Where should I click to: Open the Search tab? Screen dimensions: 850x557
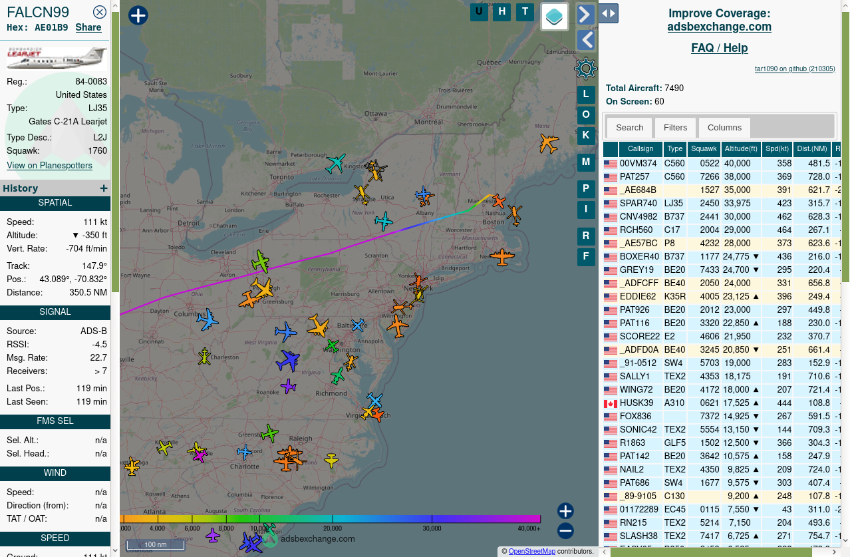pos(629,127)
